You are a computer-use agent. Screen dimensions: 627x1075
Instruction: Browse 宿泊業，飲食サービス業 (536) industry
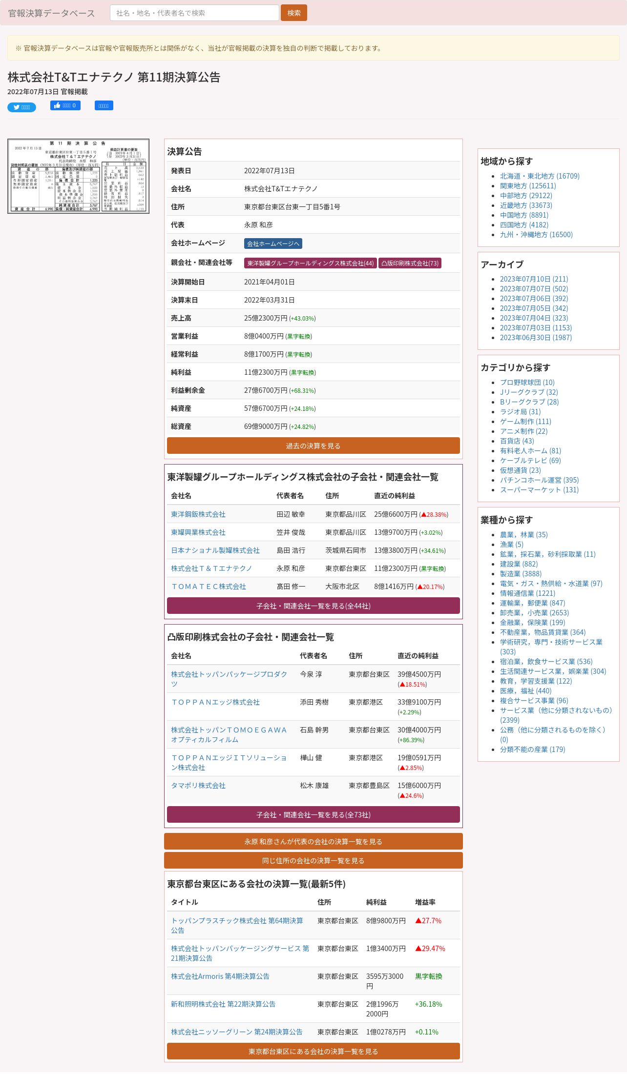click(x=546, y=662)
